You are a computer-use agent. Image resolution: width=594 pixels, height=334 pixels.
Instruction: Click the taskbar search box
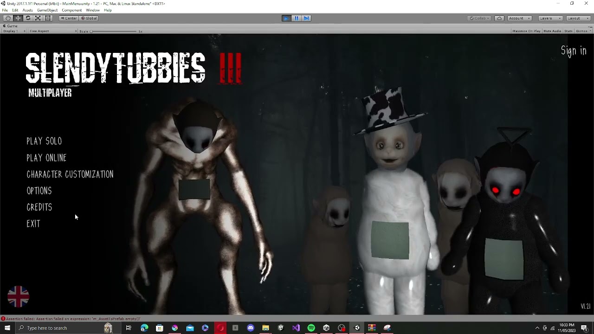point(69,328)
